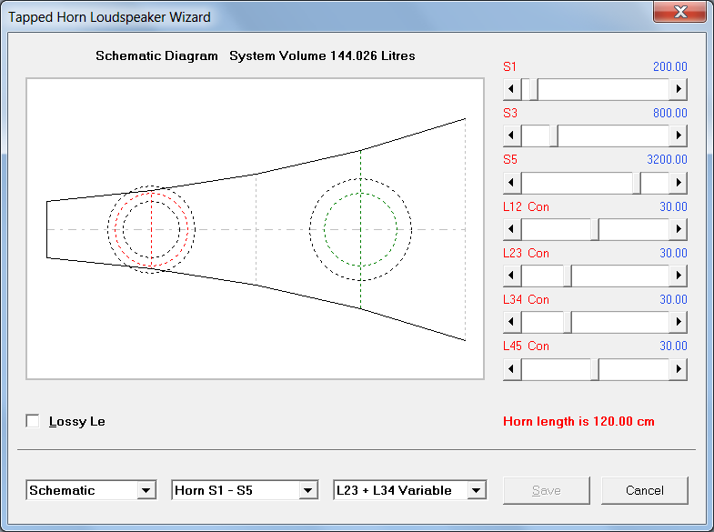Enable the Lossy Le checkbox

(33, 421)
